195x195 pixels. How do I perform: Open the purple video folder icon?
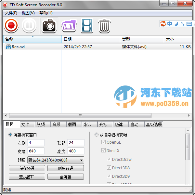(69, 26)
